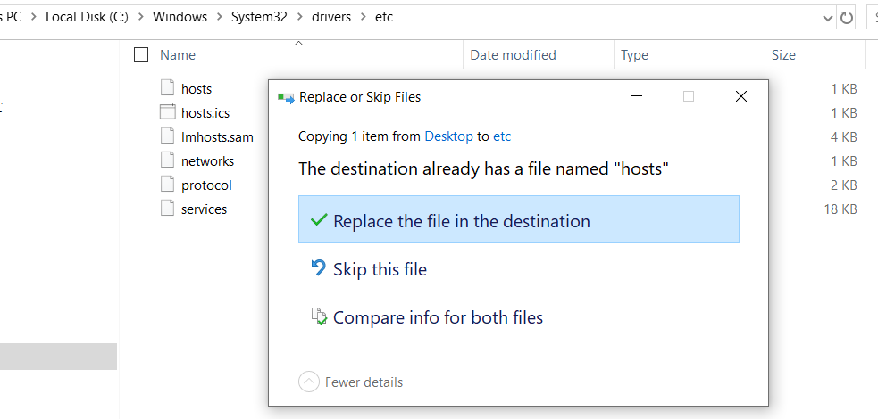Click the refresh icon beside address bar
Image resolution: width=878 pixels, height=419 pixels.
pos(847,17)
